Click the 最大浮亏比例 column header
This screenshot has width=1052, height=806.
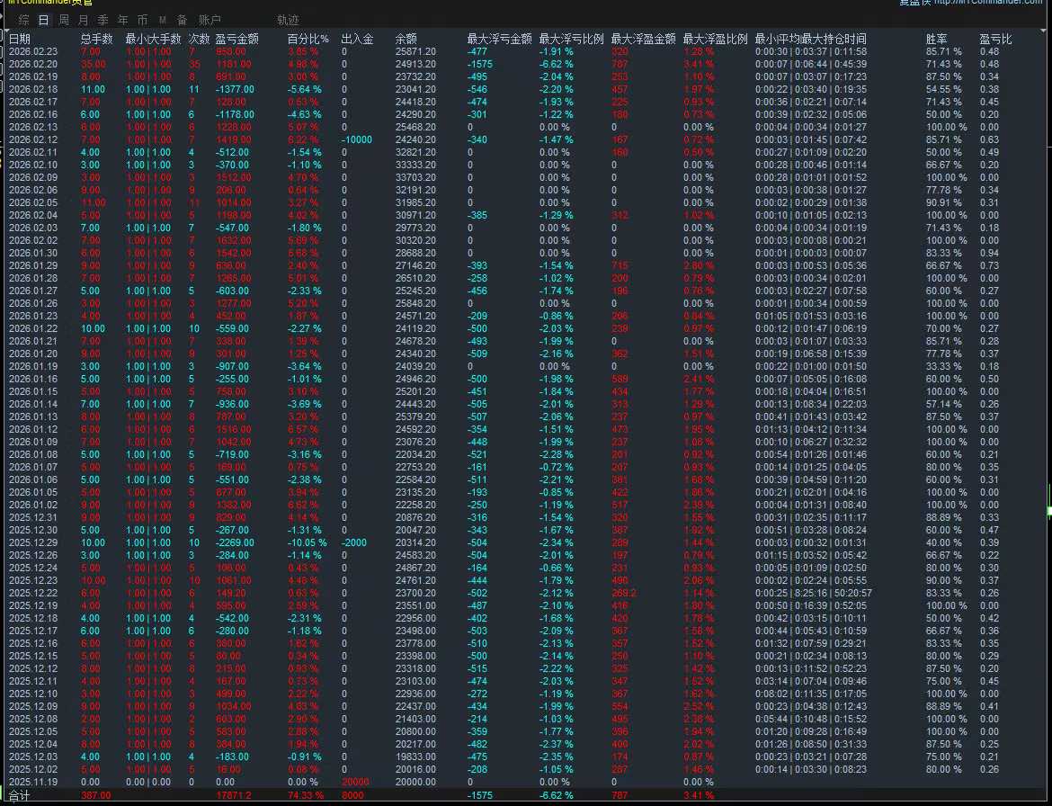(572, 39)
